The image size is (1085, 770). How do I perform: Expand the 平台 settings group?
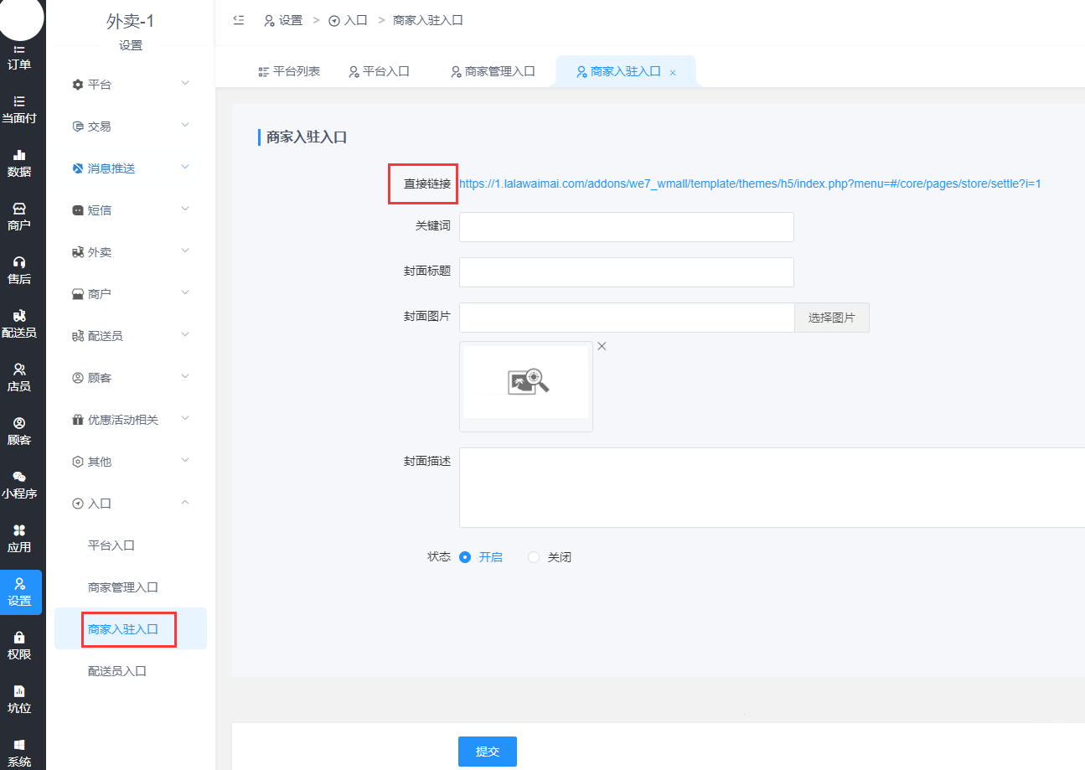pos(131,84)
